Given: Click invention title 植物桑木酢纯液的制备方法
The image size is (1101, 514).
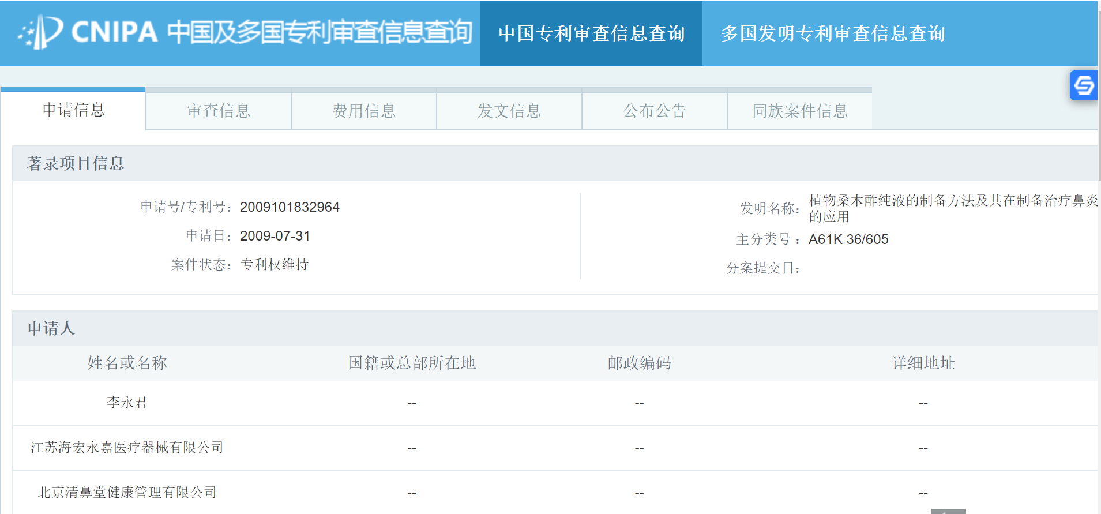Looking at the screenshot, I should tap(953, 208).
